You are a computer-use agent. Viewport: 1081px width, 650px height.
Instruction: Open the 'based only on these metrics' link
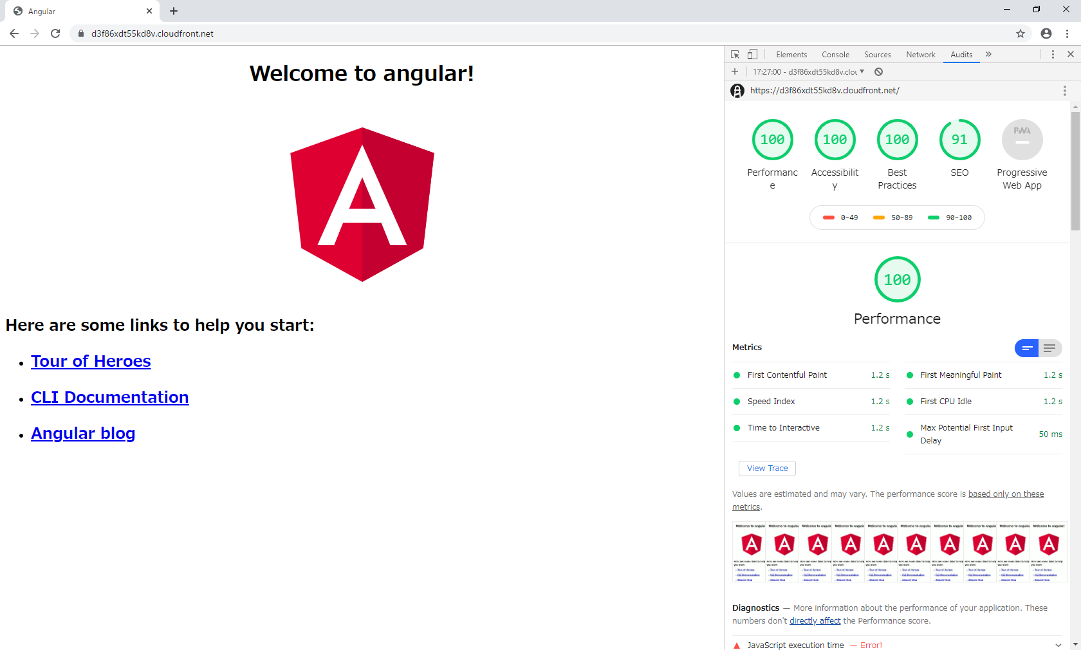(x=1006, y=494)
